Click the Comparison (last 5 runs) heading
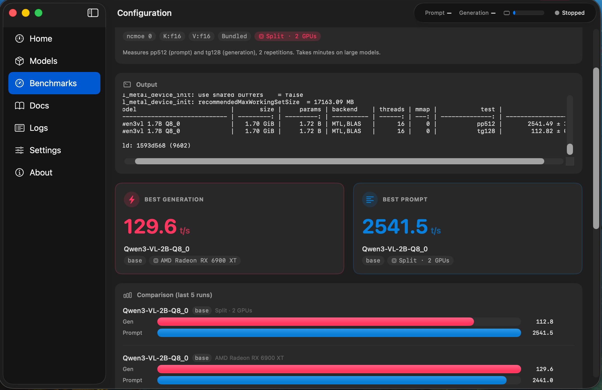Screen dimensions: 602x390 [175, 295]
